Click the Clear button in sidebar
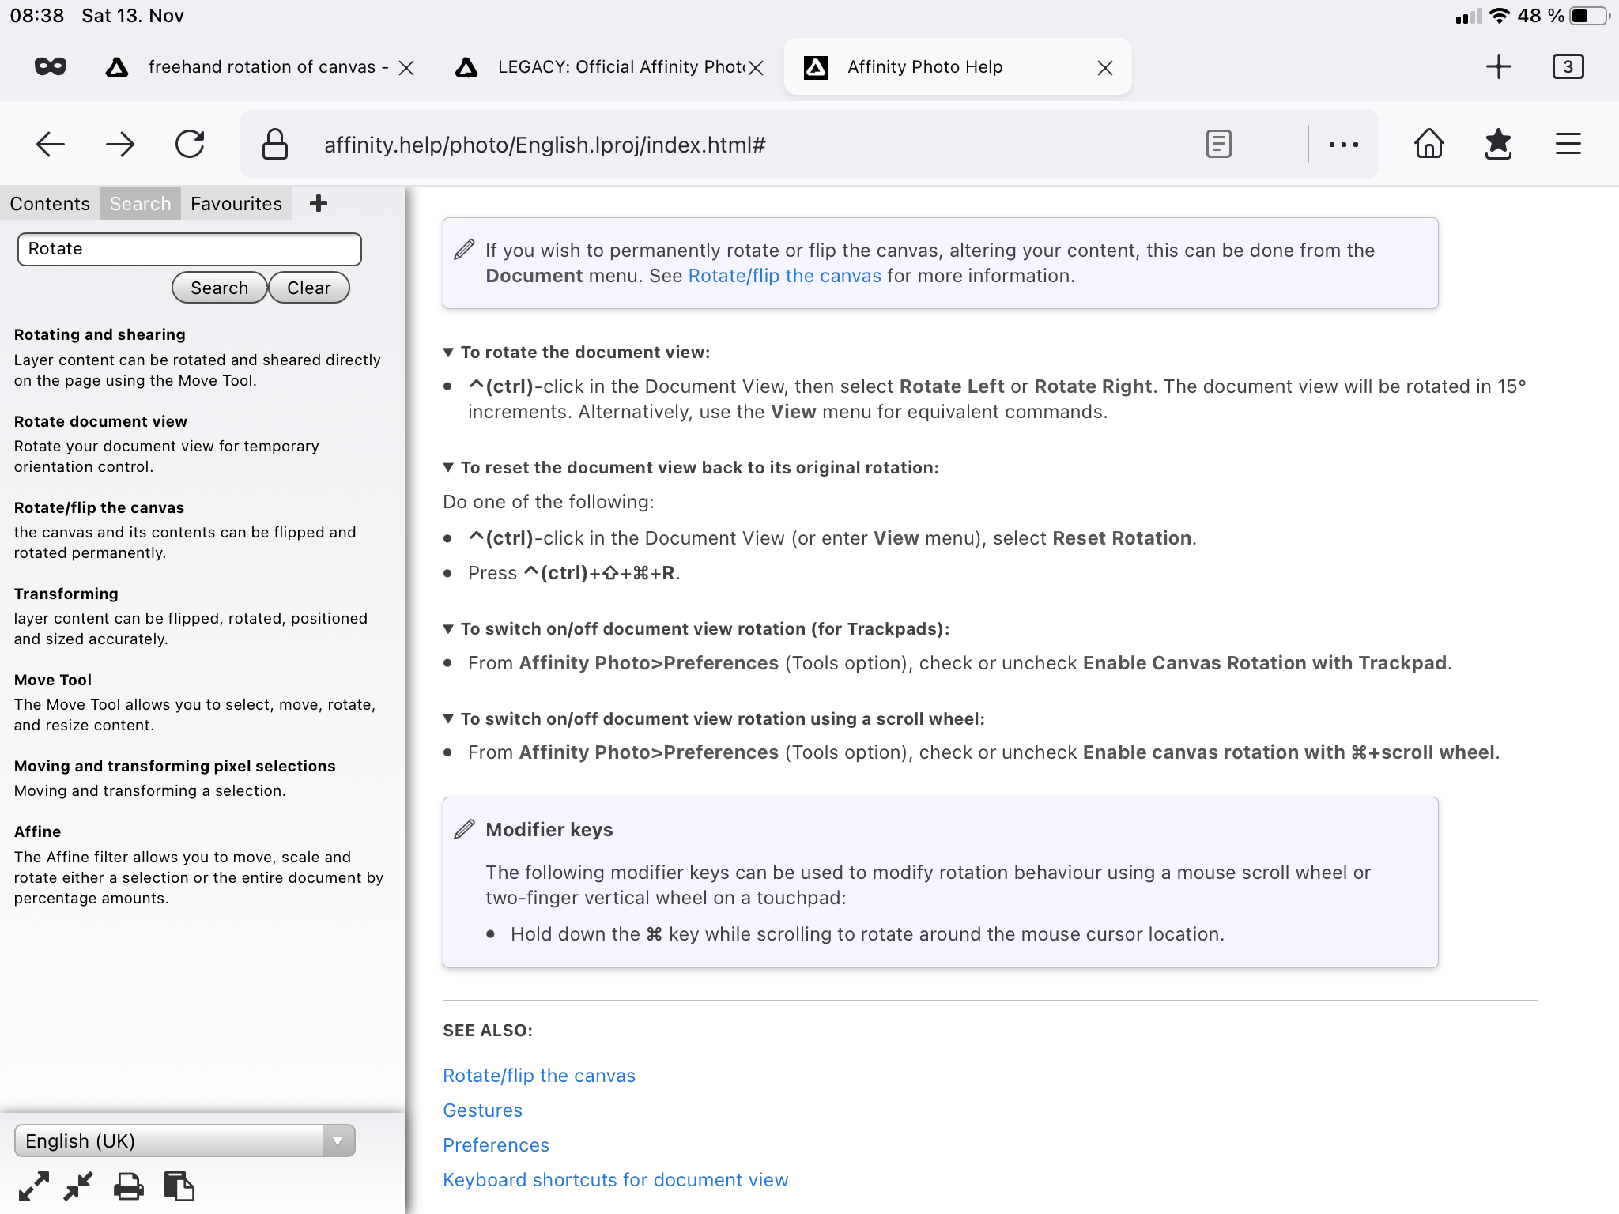 [x=309, y=288]
